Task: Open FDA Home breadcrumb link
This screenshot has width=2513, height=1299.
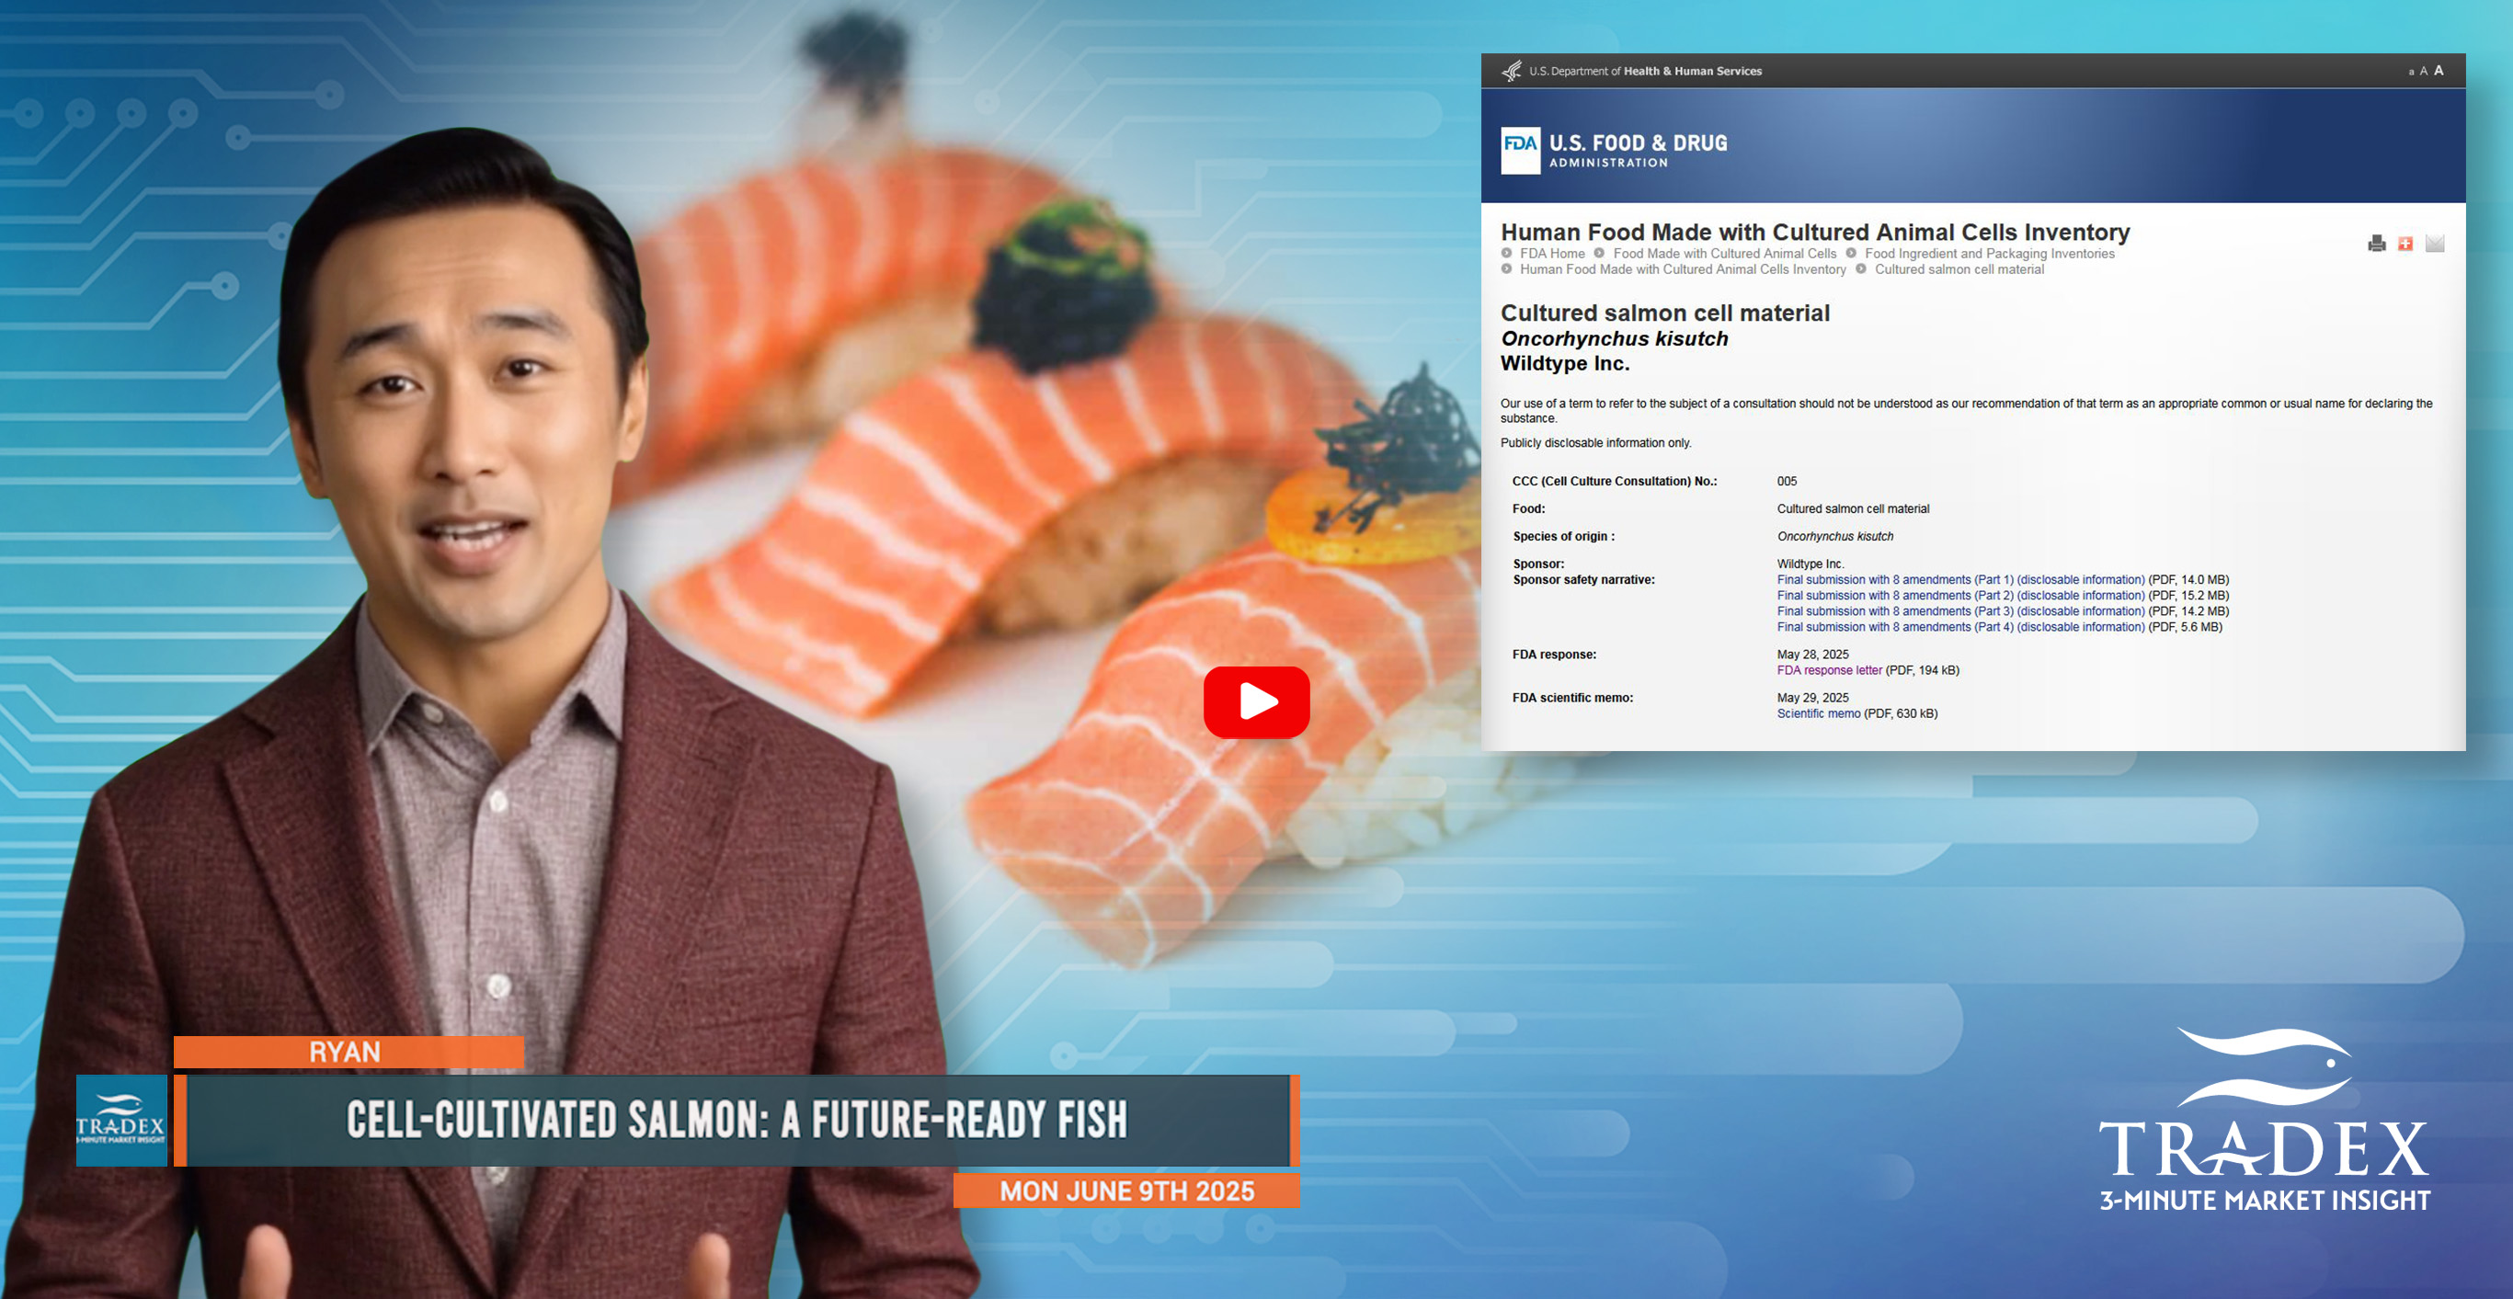Action: pos(1552,254)
